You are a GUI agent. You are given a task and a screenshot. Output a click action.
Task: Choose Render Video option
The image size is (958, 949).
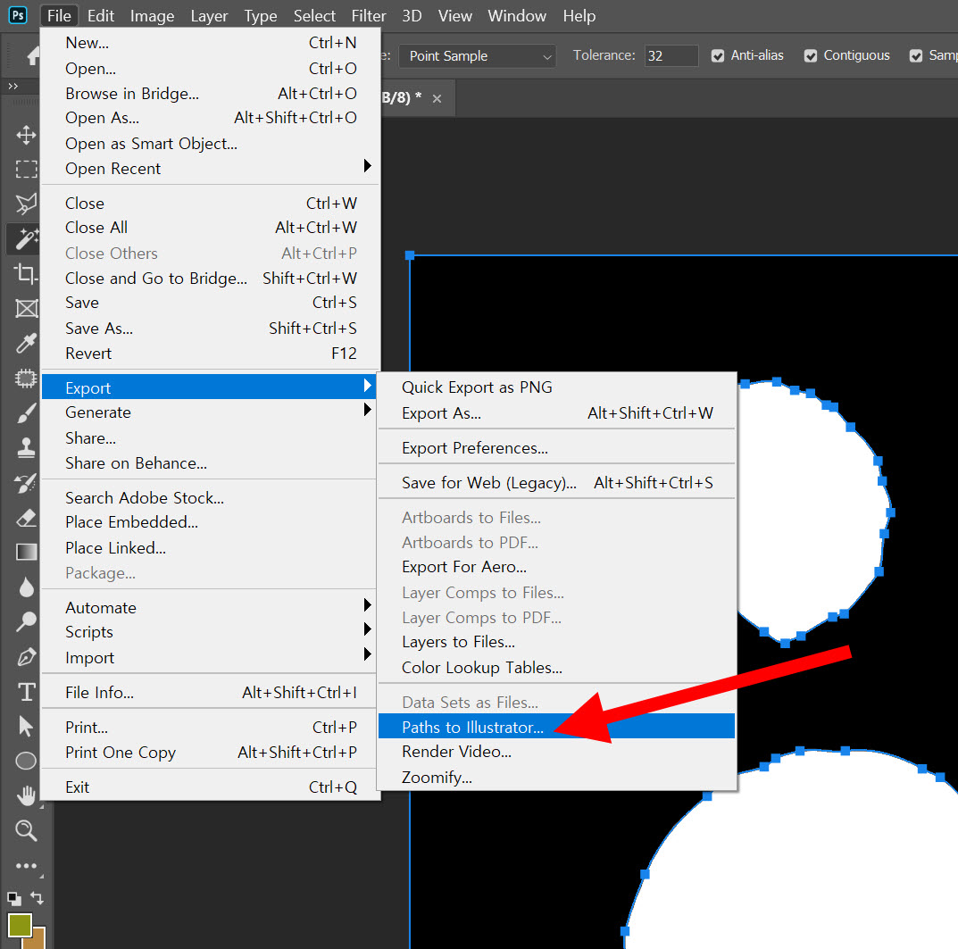pos(556,751)
